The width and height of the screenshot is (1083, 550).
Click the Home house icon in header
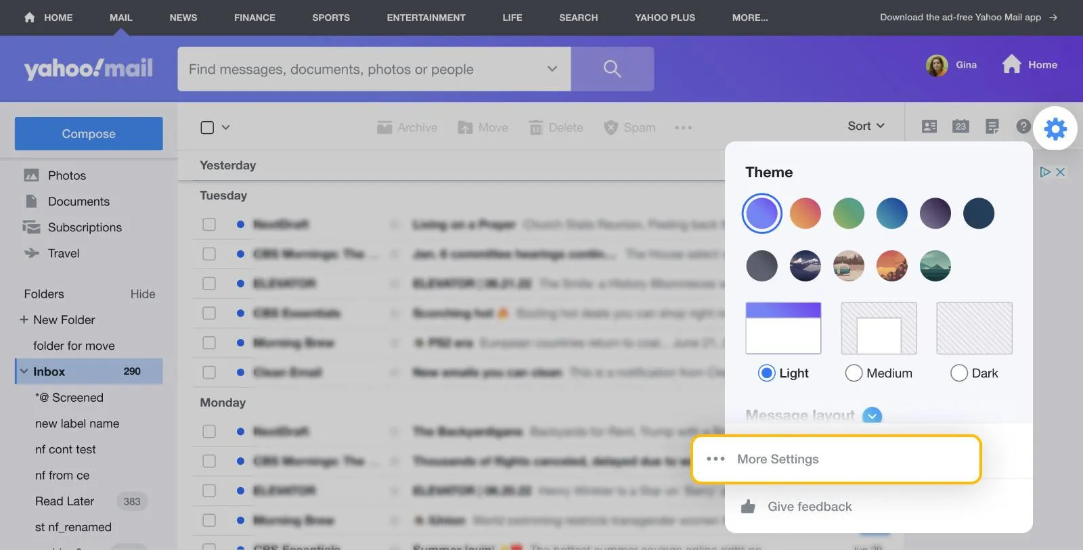point(1011,64)
